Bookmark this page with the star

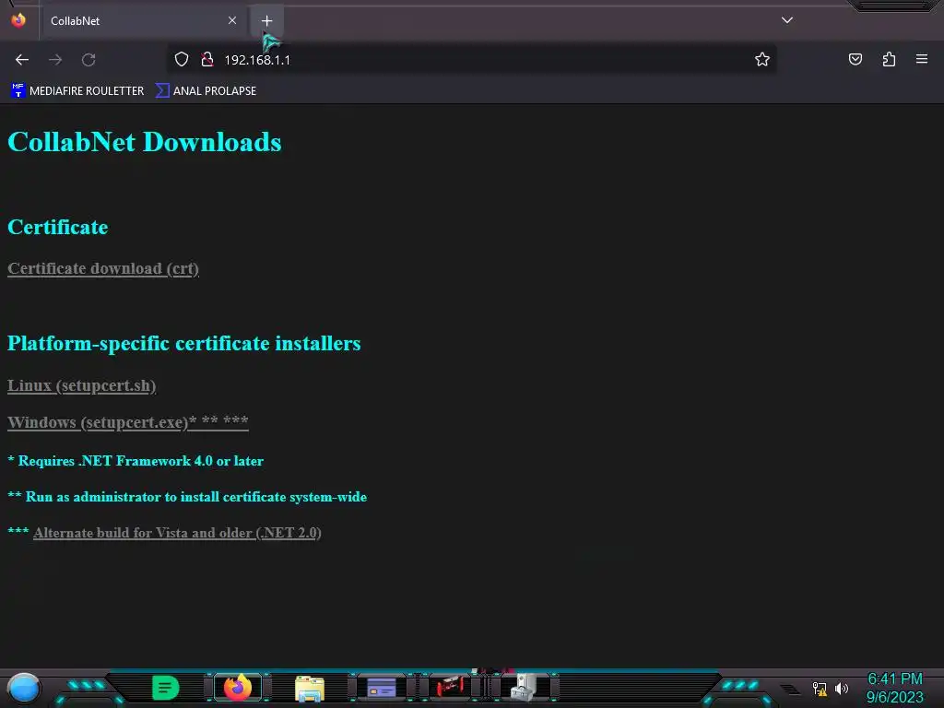point(762,59)
